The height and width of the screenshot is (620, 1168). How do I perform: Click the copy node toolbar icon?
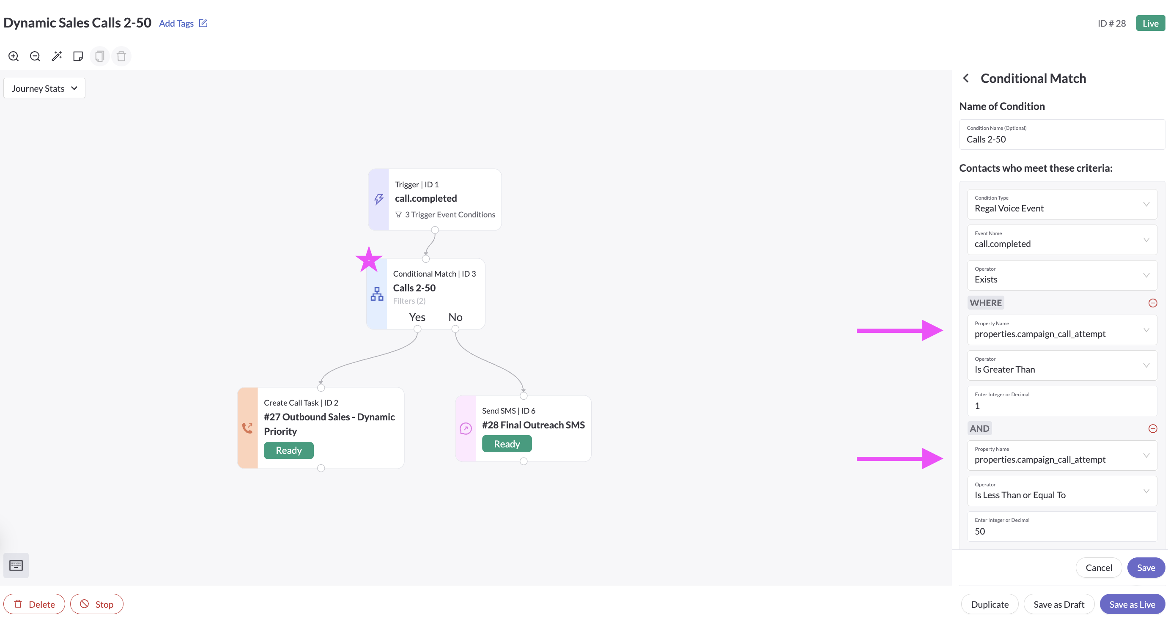(x=100, y=56)
